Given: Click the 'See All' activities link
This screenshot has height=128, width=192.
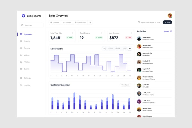Looking at the screenshot, I should click(166, 31).
